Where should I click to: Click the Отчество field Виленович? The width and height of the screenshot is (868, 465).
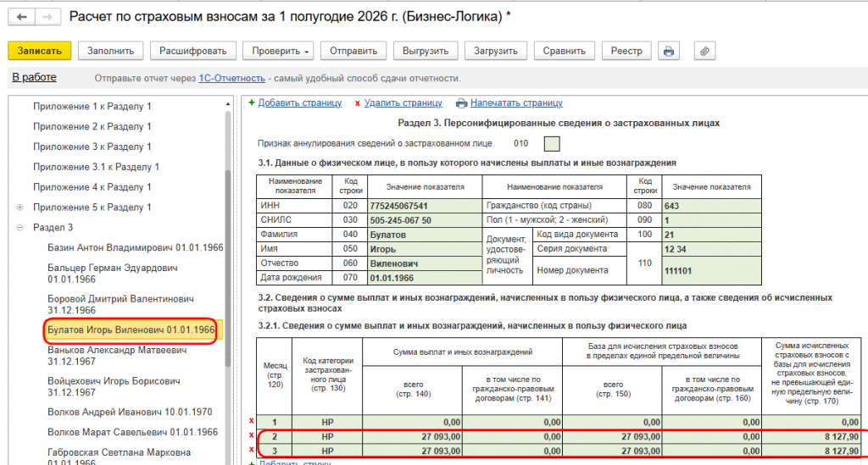point(426,263)
